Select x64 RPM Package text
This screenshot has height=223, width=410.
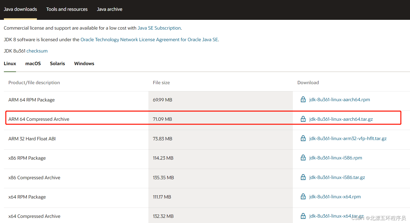(x=27, y=197)
